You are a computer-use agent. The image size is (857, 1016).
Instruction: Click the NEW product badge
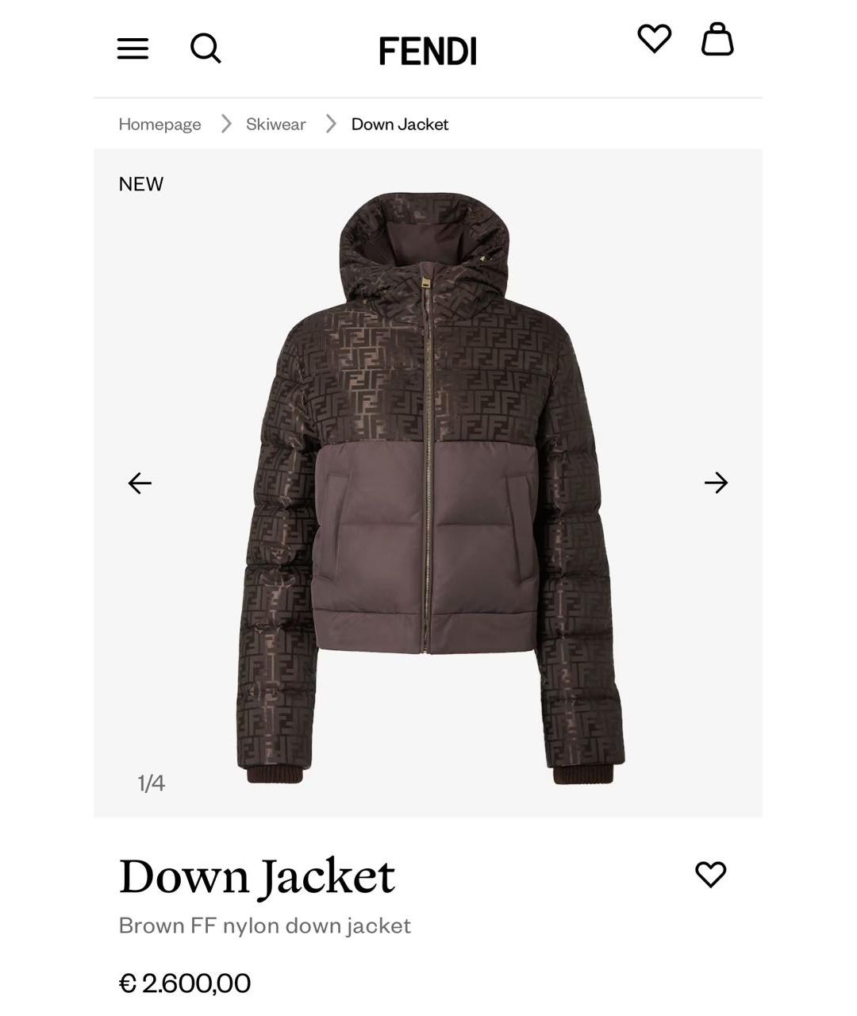coord(140,183)
